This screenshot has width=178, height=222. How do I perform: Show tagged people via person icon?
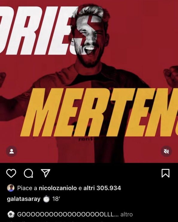point(12,151)
